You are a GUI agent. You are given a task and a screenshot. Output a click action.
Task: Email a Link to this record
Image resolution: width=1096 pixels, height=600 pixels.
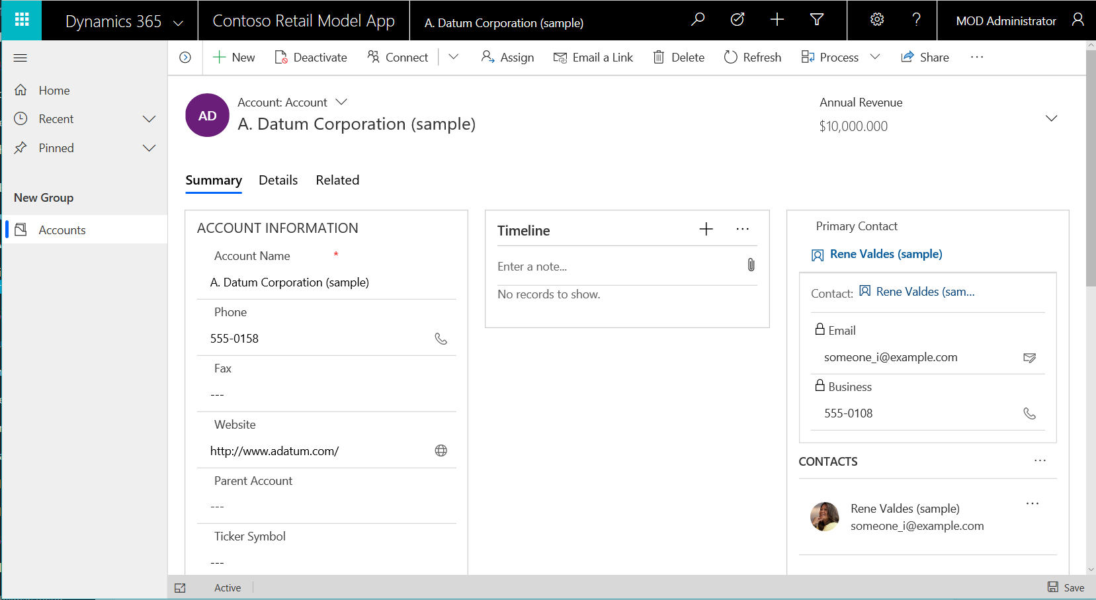(593, 58)
